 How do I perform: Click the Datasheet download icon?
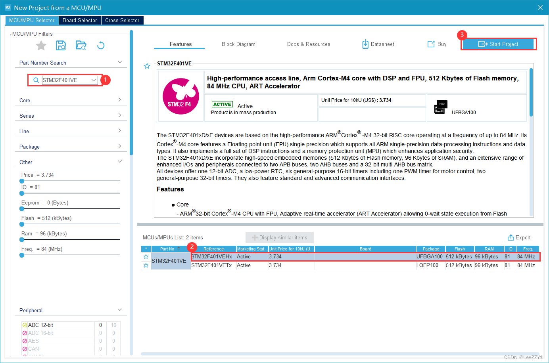tap(365, 44)
